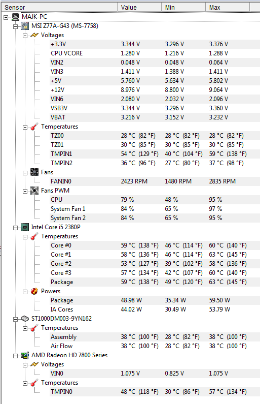Click the hard drive Temperatures thermometer icon

pyautogui.click(x=34, y=328)
